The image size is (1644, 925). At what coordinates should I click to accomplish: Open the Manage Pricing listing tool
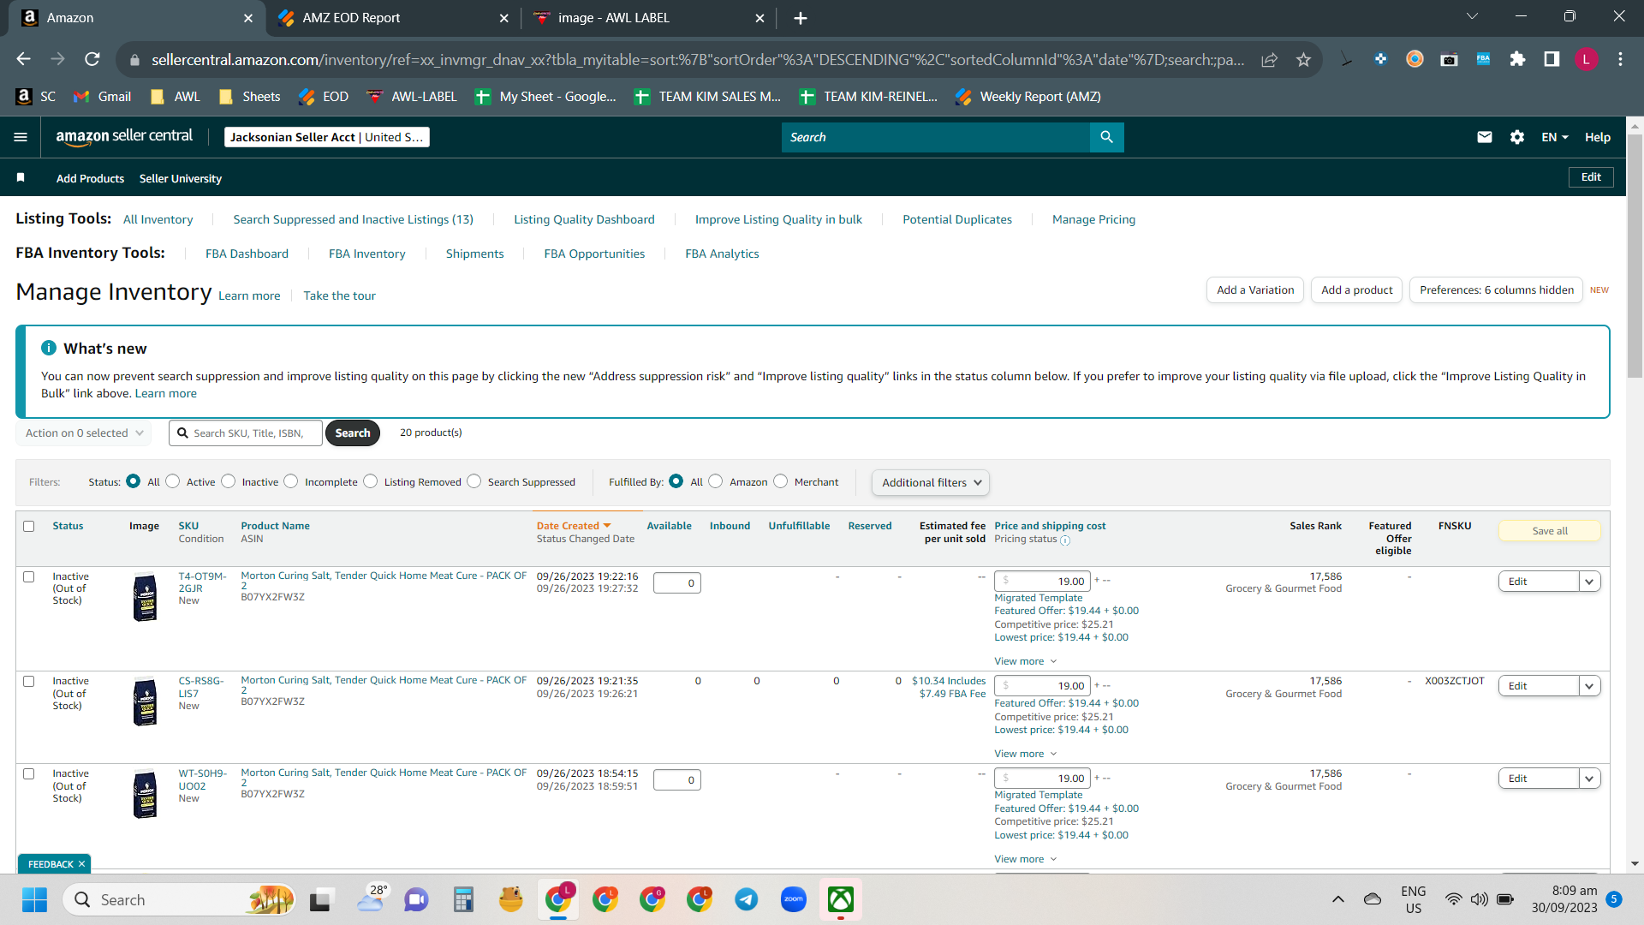pos(1093,219)
